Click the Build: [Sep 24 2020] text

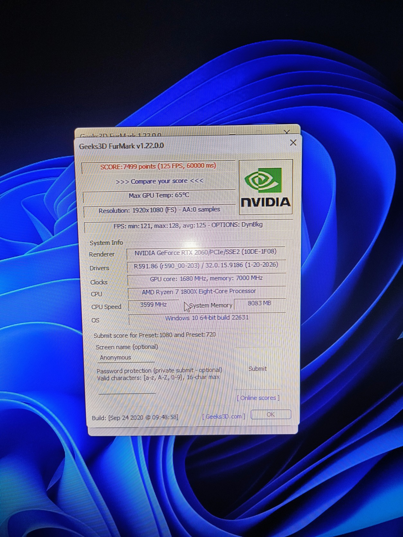(x=135, y=418)
